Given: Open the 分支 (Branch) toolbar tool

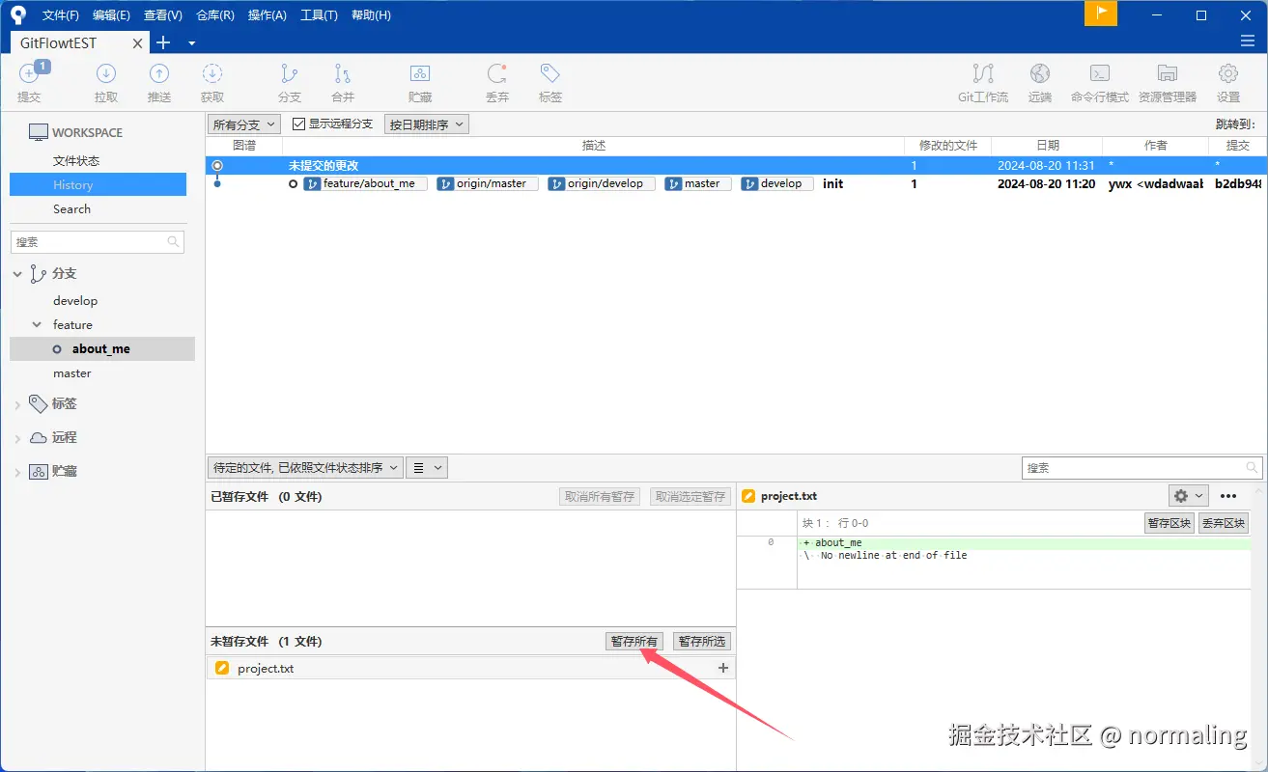Looking at the screenshot, I should coord(290,74).
